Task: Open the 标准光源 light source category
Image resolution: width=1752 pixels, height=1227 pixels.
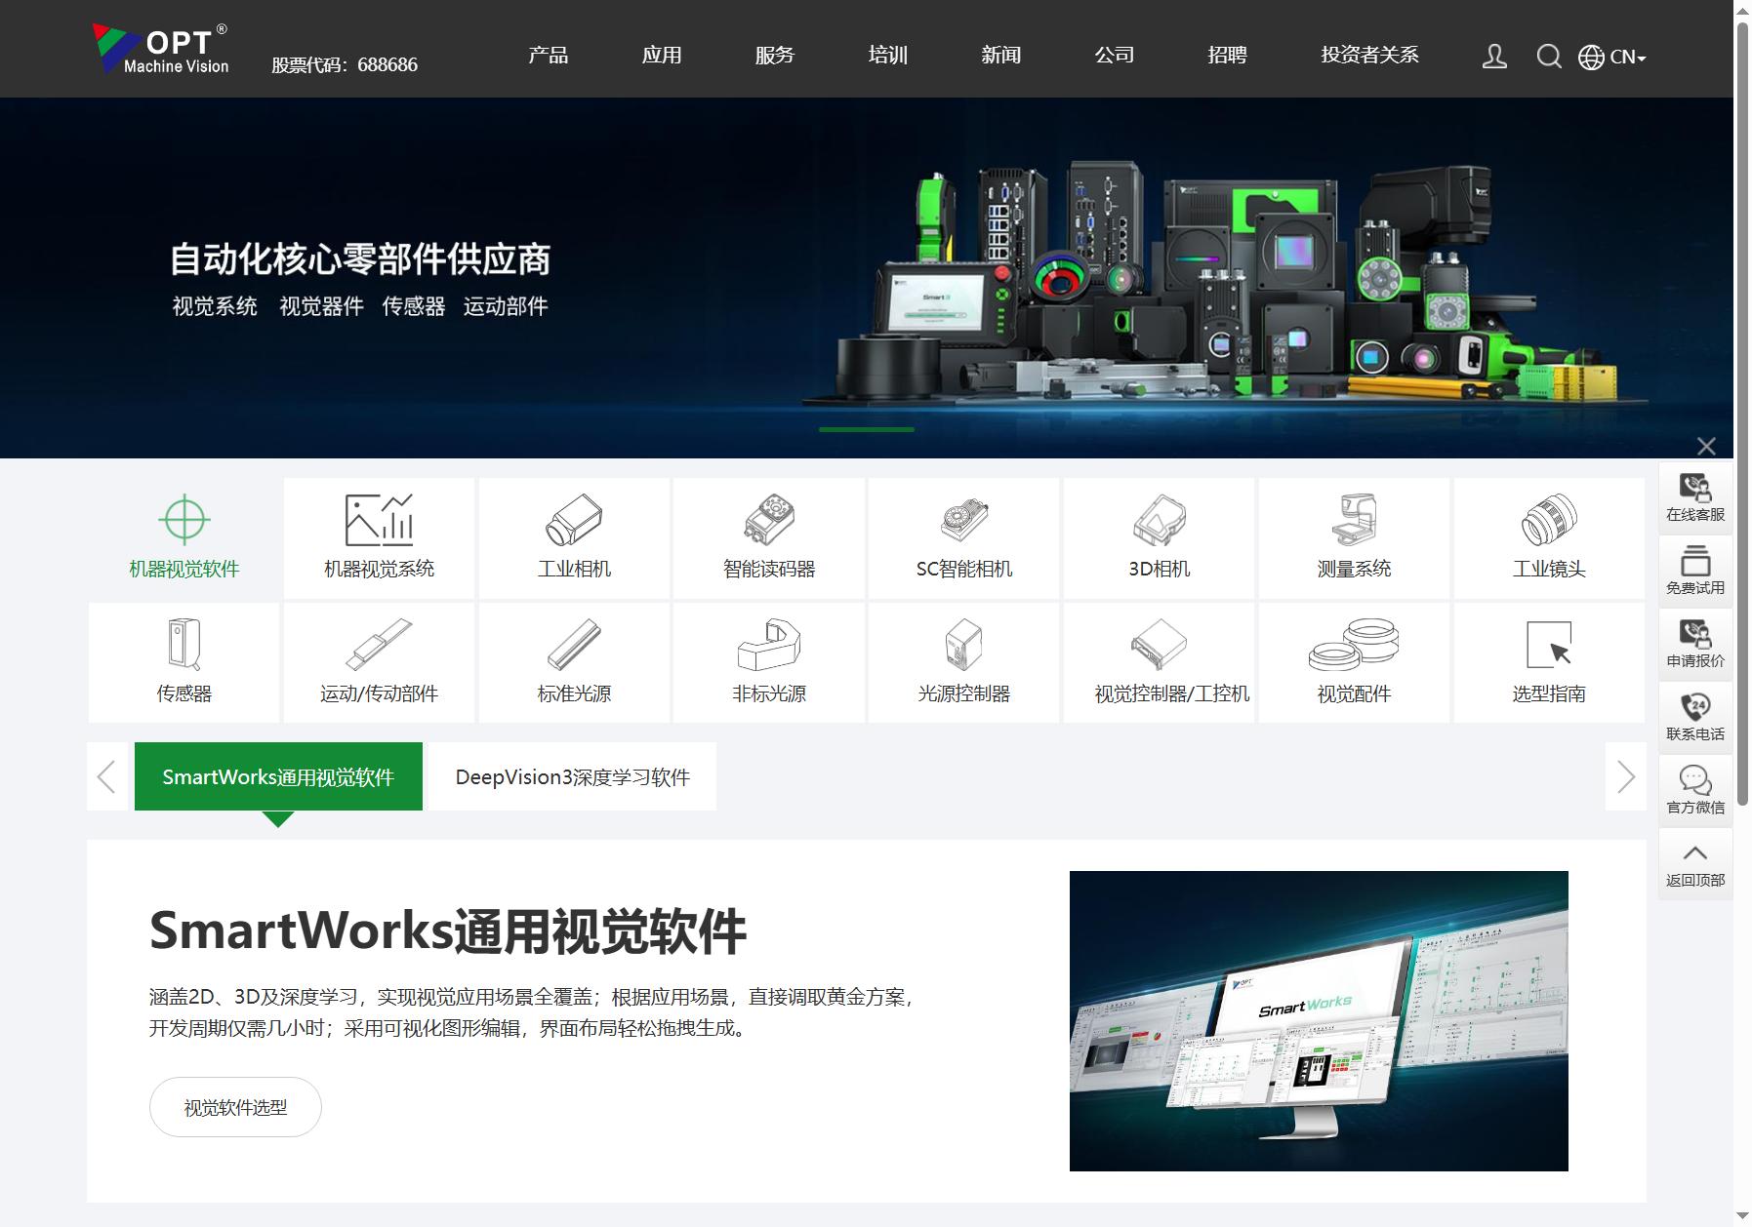Action: coord(574,662)
